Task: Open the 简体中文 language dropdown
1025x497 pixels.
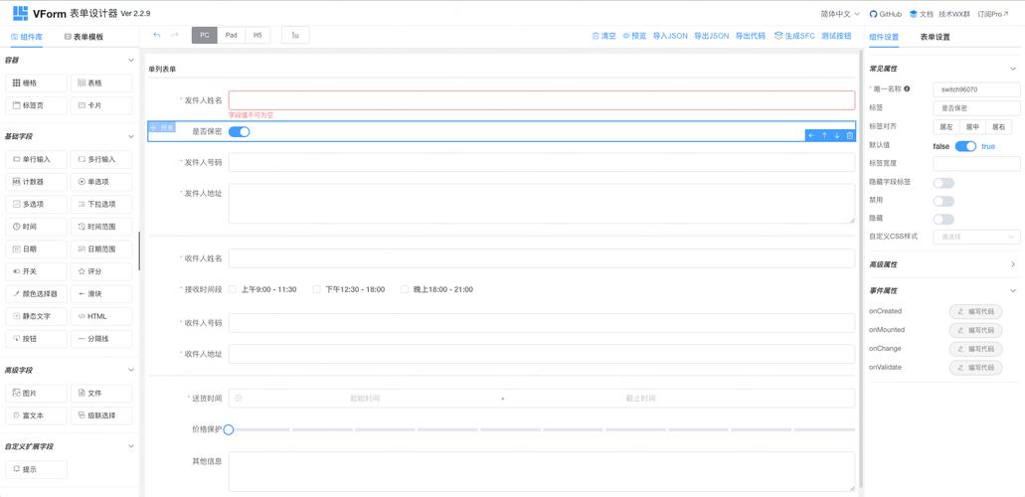Action: (x=840, y=14)
